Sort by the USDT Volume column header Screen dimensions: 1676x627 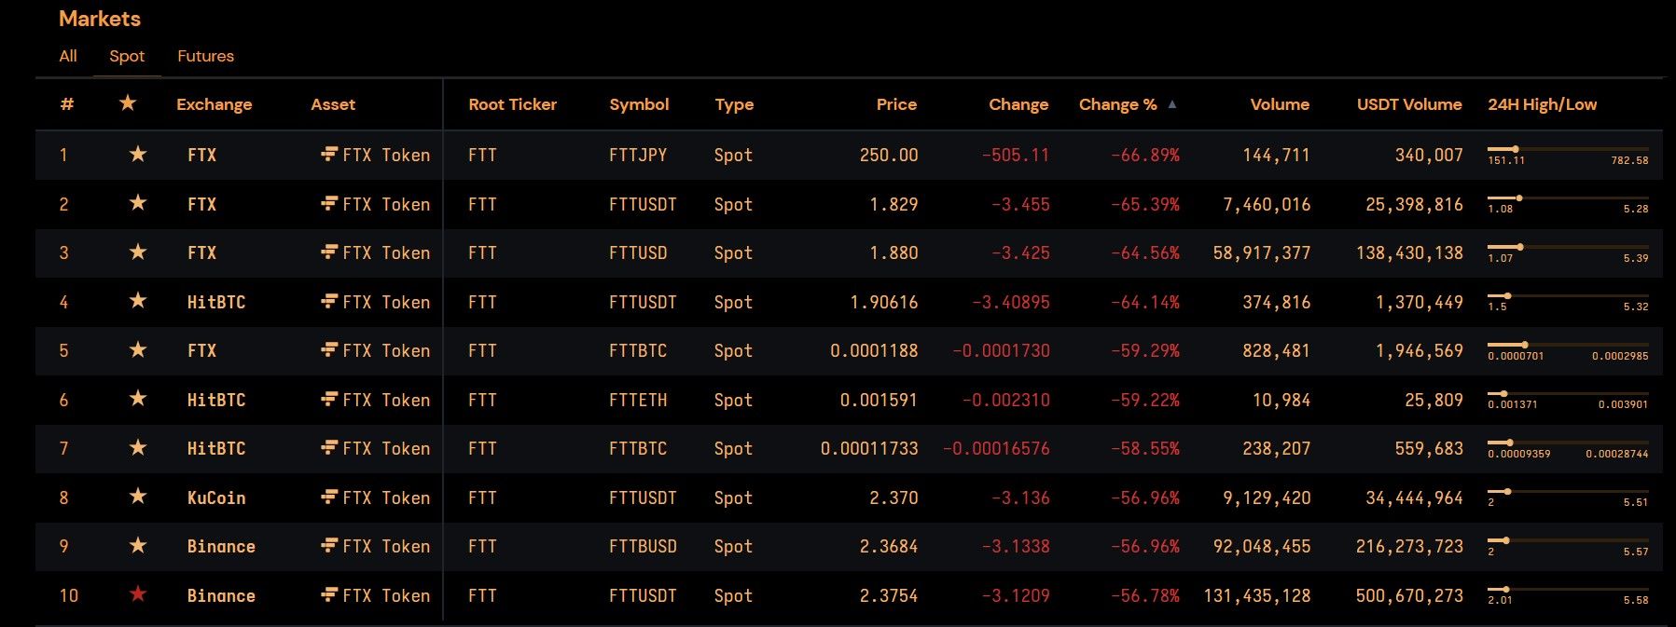pos(1408,104)
